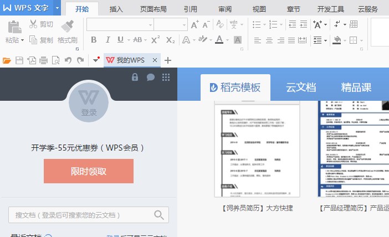
Task: Click the 搜文档 search input field
Action: tap(89, 215)
